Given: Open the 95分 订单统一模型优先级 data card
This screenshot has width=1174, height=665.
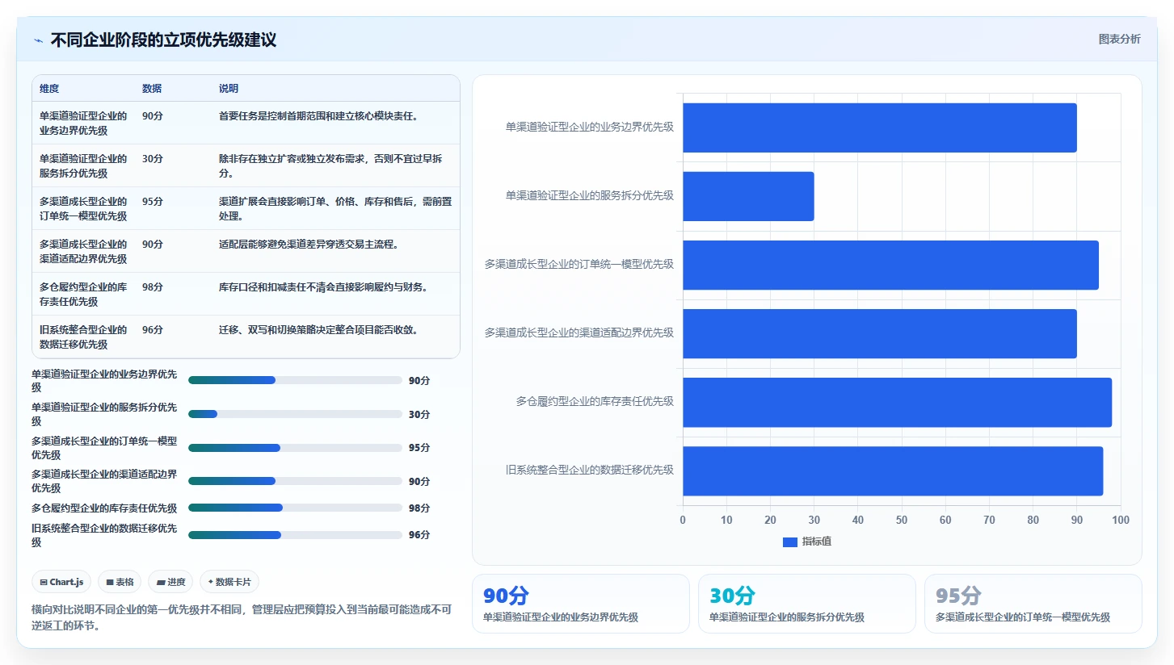Looking at the screenshot, I should pos(1033,604).
